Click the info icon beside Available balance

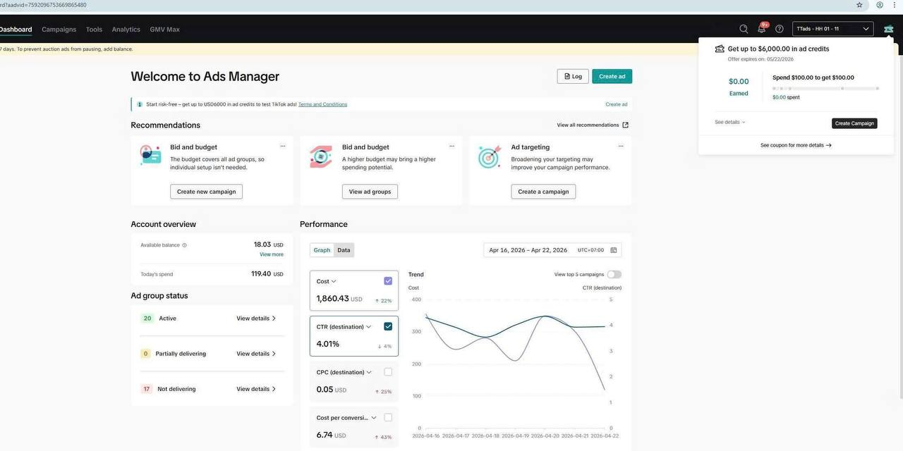[185, 245]
